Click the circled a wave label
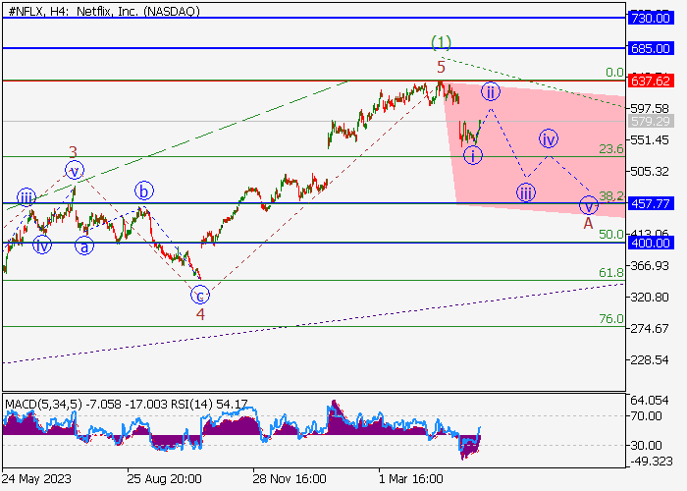The height and width of the screenshot is (491, 687). pos(84,246)
